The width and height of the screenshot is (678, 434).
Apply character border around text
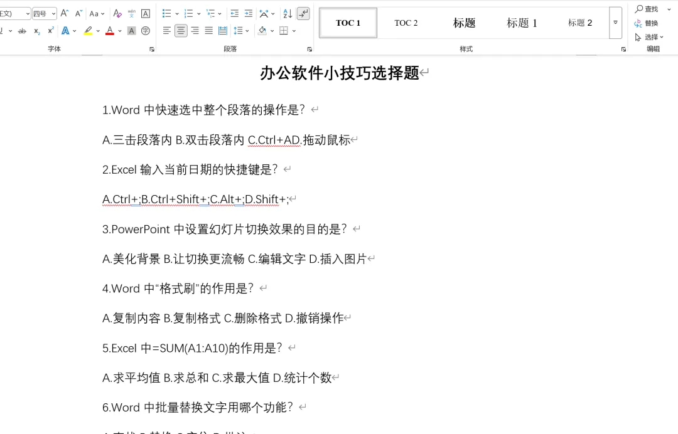click(x=146, y=13)
